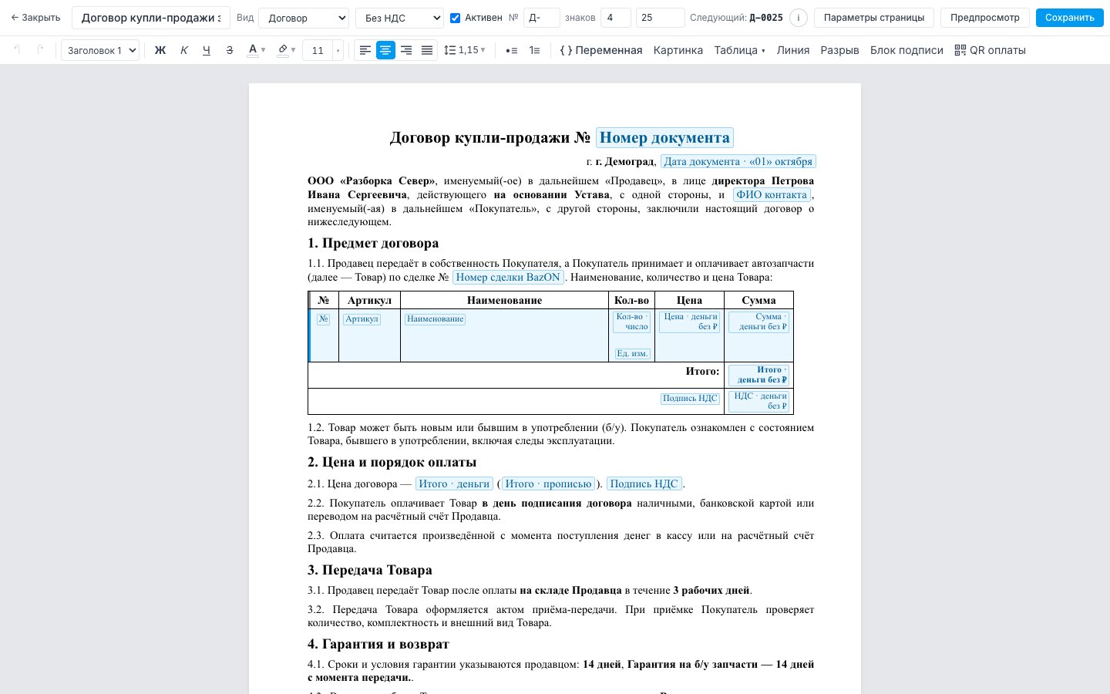Open Параметры страницы settings
This screenshot has height=694, width=1110.
coord(874,18)
